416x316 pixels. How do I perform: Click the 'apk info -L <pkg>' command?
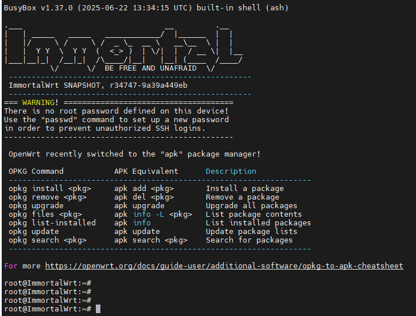153,214
